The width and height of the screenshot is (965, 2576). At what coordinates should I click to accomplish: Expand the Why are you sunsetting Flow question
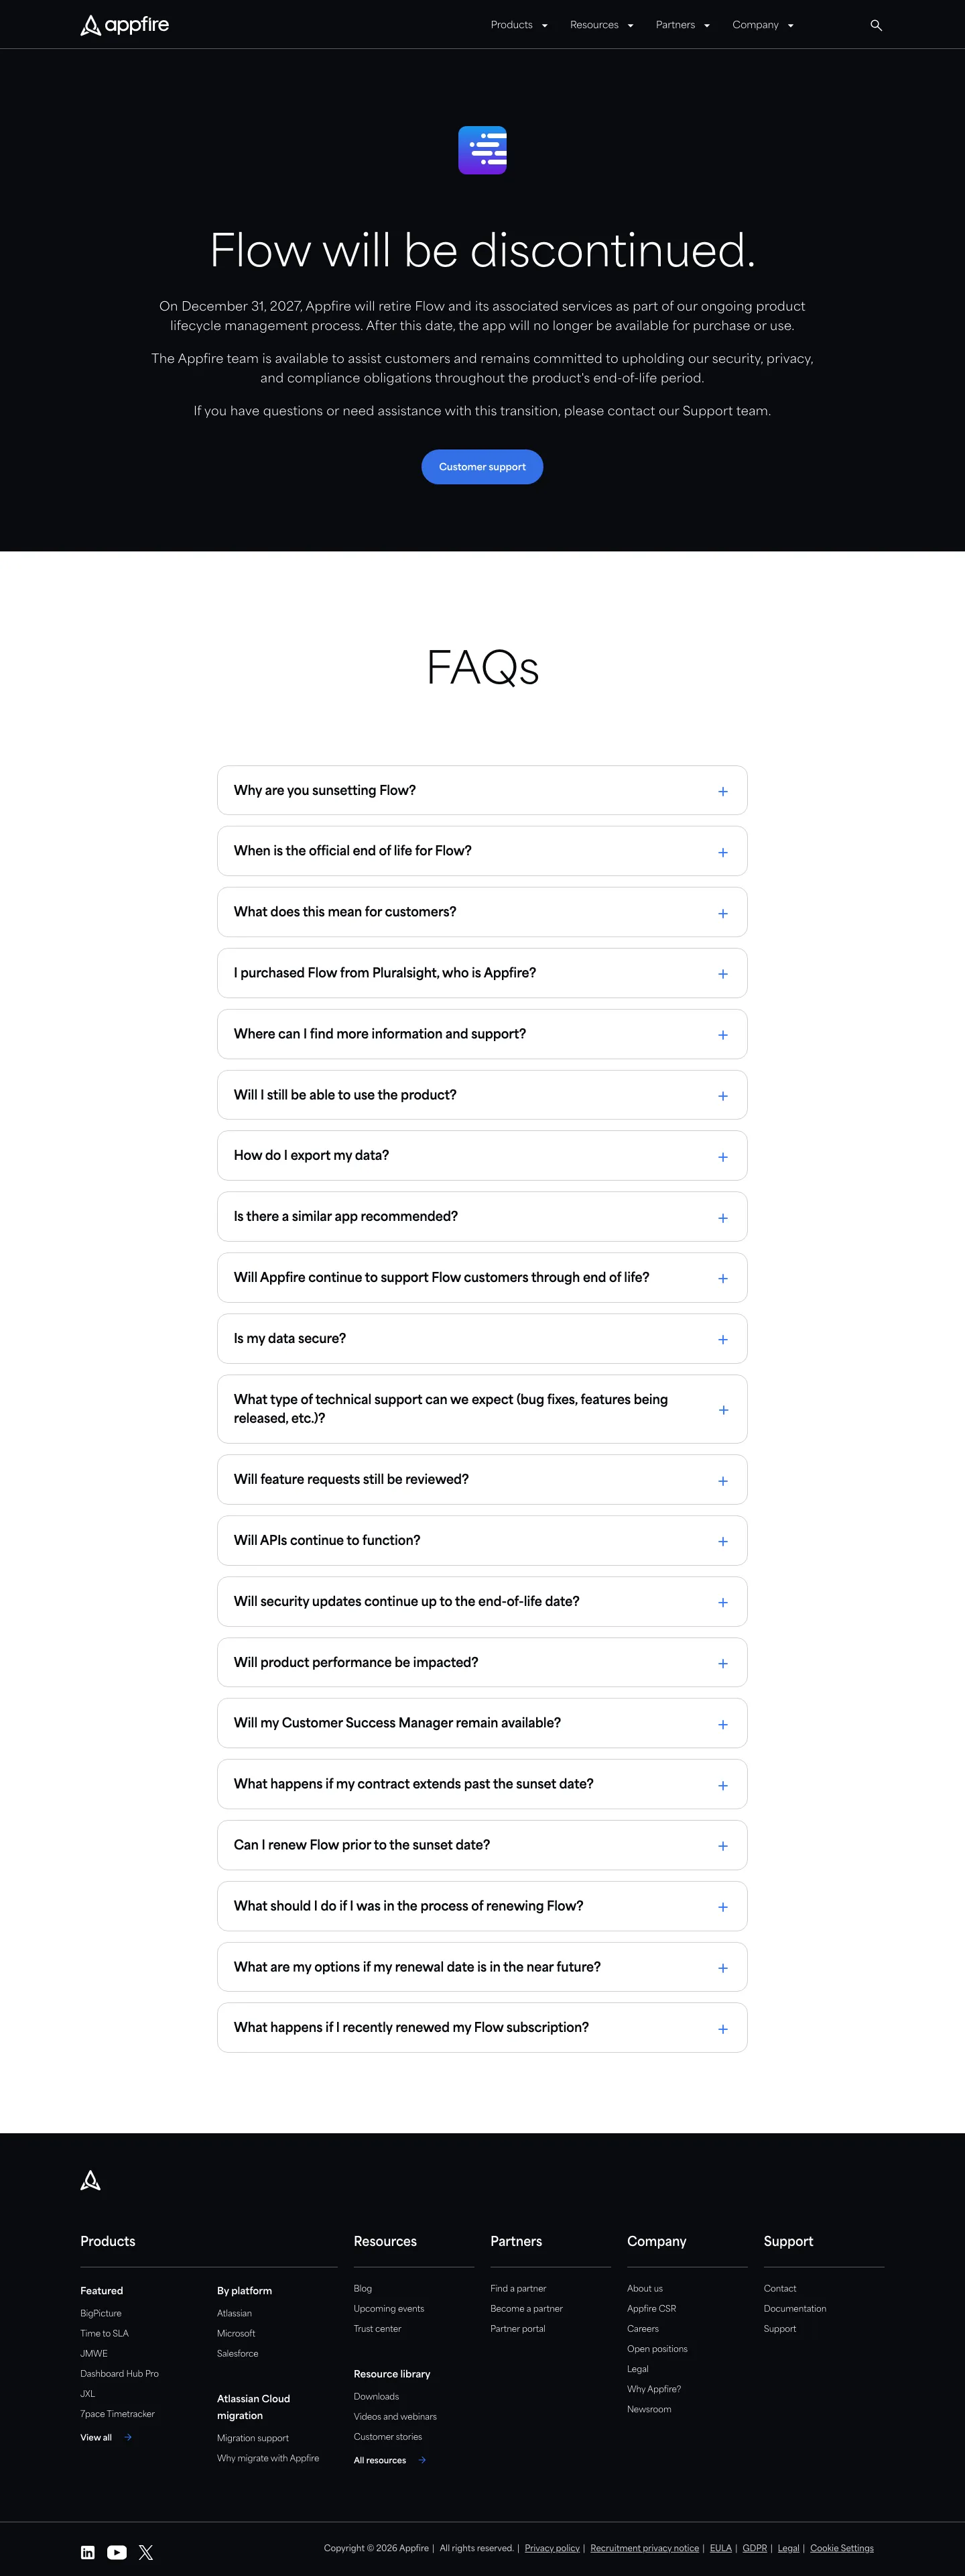pyautogui.click(x=482, y=790)
